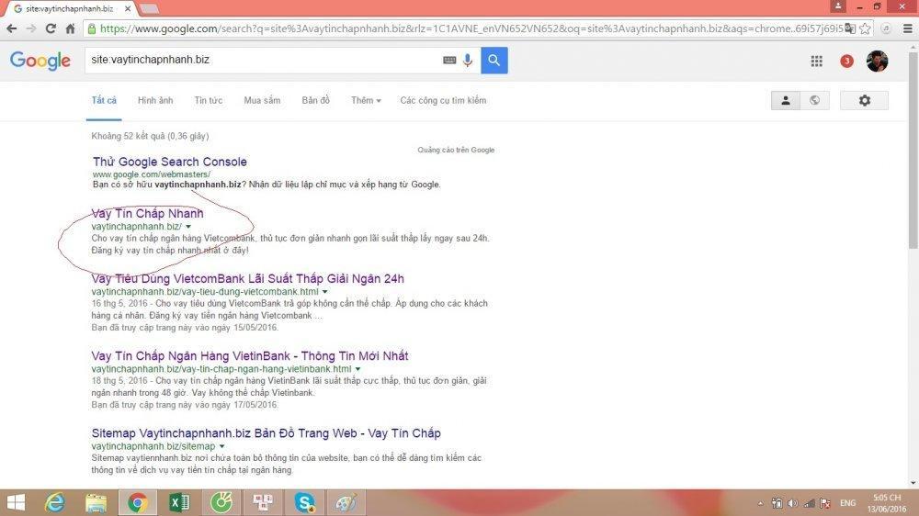Expand the Thêm dropdown
The image size is (919, 516).
[x=366, y=100]
